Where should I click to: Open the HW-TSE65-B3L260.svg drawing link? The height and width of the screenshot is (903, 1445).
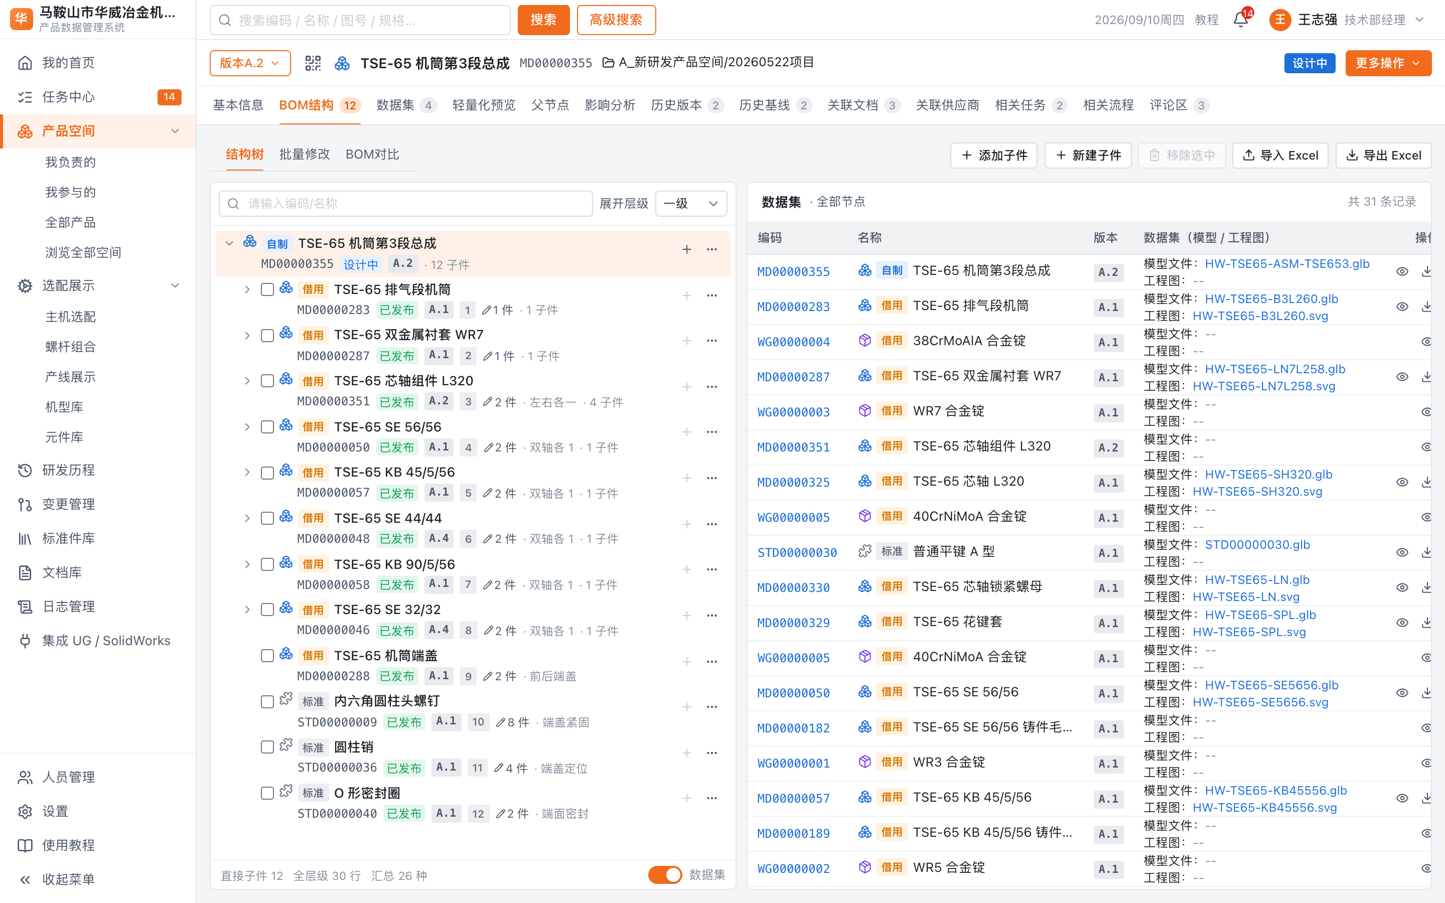pyautogui.click(x=1260, y=316)
